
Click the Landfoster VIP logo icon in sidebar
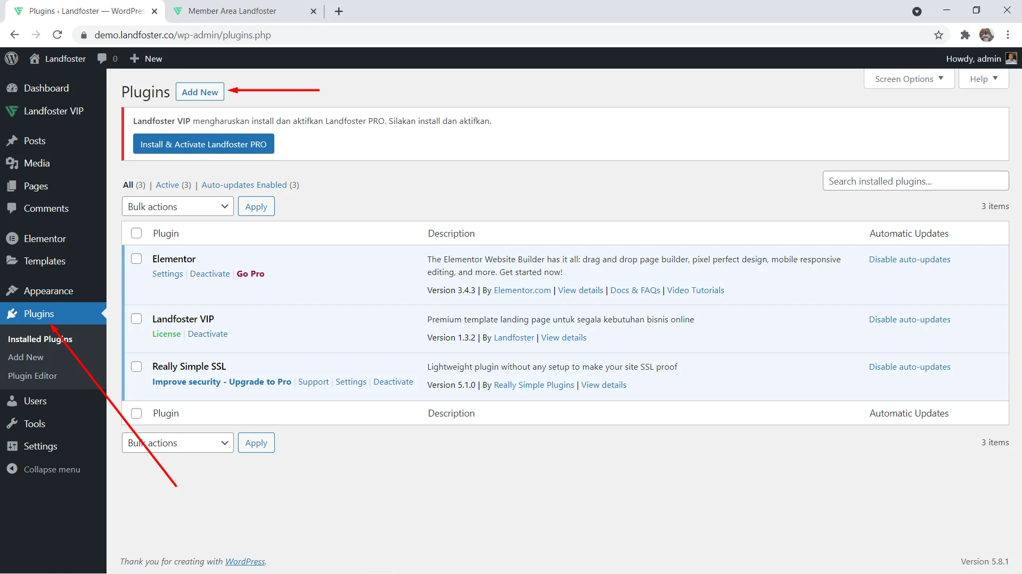[x=12, y=111]
